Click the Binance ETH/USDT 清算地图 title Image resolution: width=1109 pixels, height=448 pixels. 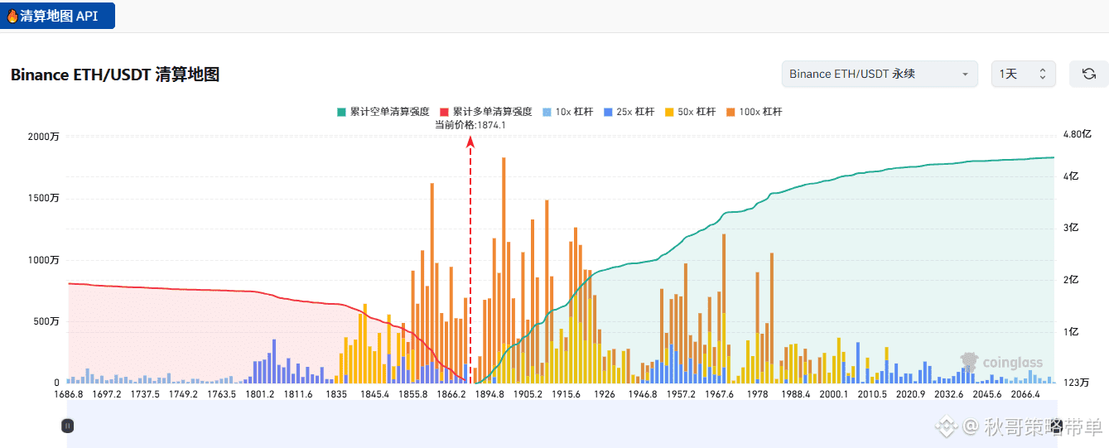click(x=115, y=75)
